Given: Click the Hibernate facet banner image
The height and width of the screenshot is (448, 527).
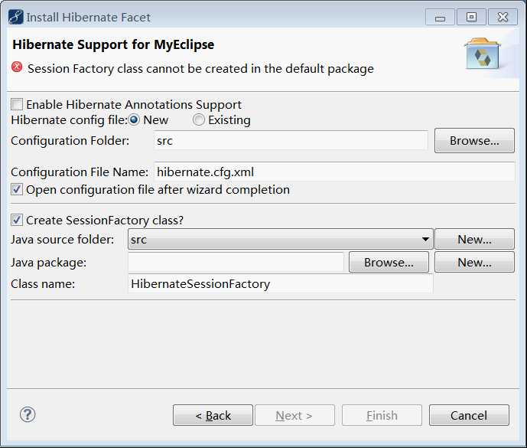Looking at the screenshot, I should tap(483, 54).
